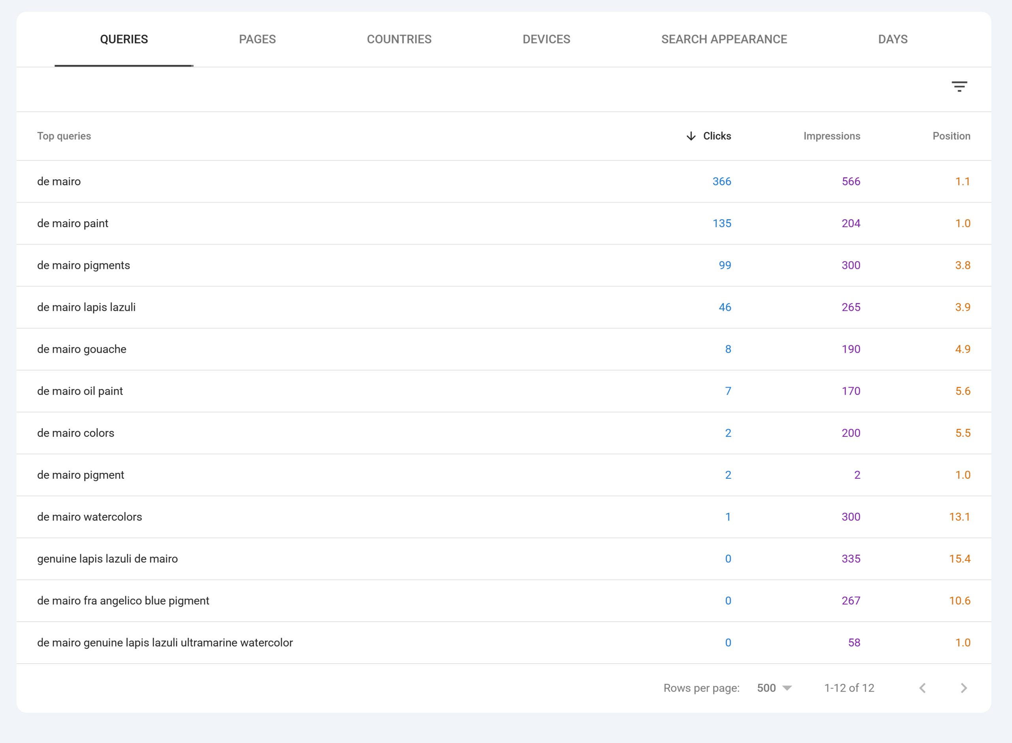
Task: Sort by Position column header
Action: 951,136
